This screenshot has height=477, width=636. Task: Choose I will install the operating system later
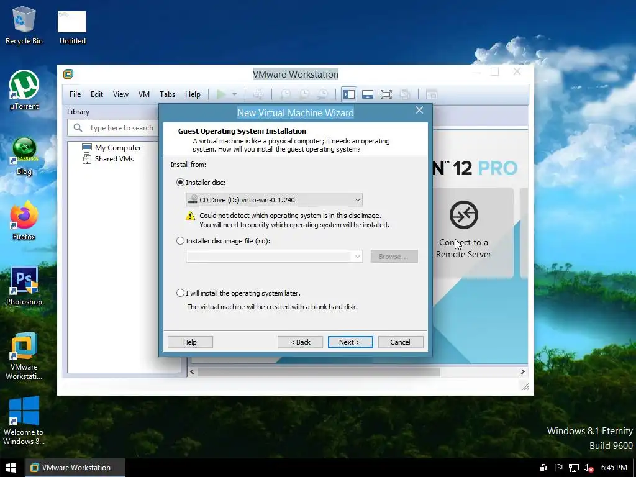tap(180, 293)
